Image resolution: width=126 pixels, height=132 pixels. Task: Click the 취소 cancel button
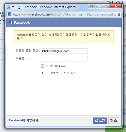[x=114, y=121]
